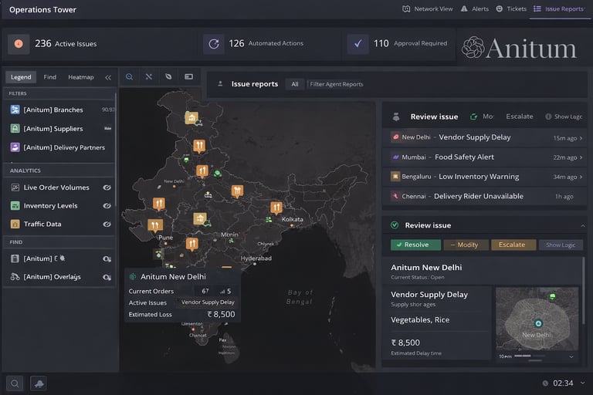Click the restaurant marker near Pune
The image size is (593, 395).
(x=155, y=226)
